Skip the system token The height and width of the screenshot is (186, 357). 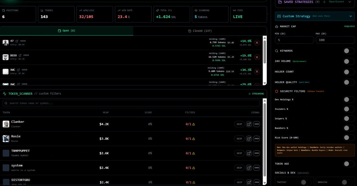coord(239,168)
